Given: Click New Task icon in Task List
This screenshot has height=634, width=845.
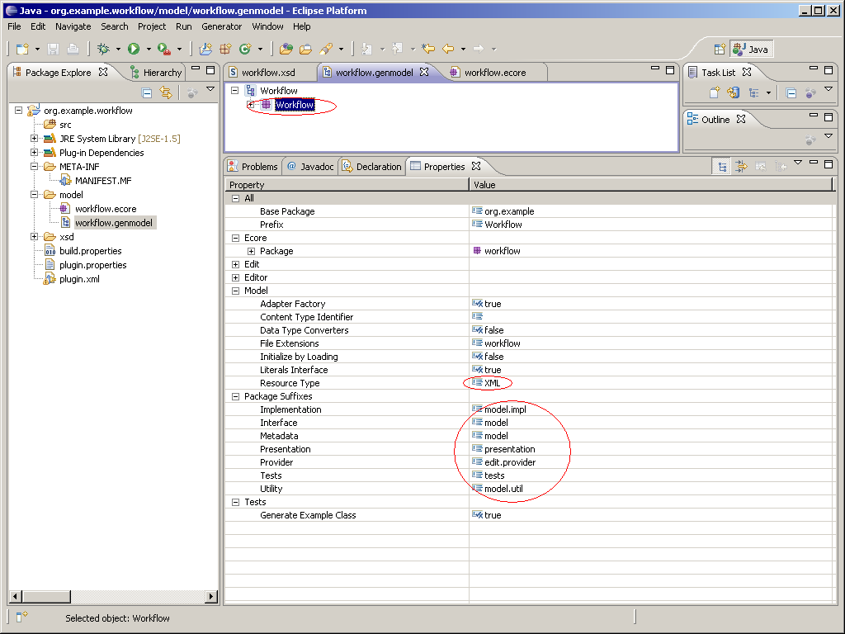Looking at the screenshot, I should pyautogui.click(x=715, y=93).
